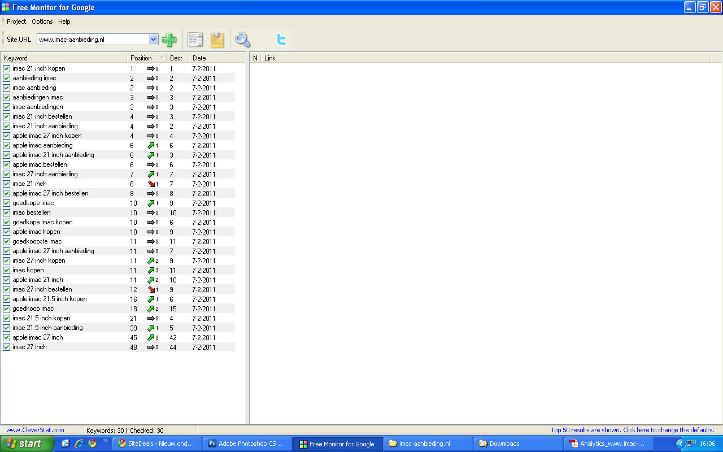Uncheck 'imac 21 inch kopen' keyword
Viewport: 723px width, 452px height.
pyautogui.click(x=7, y=68)
